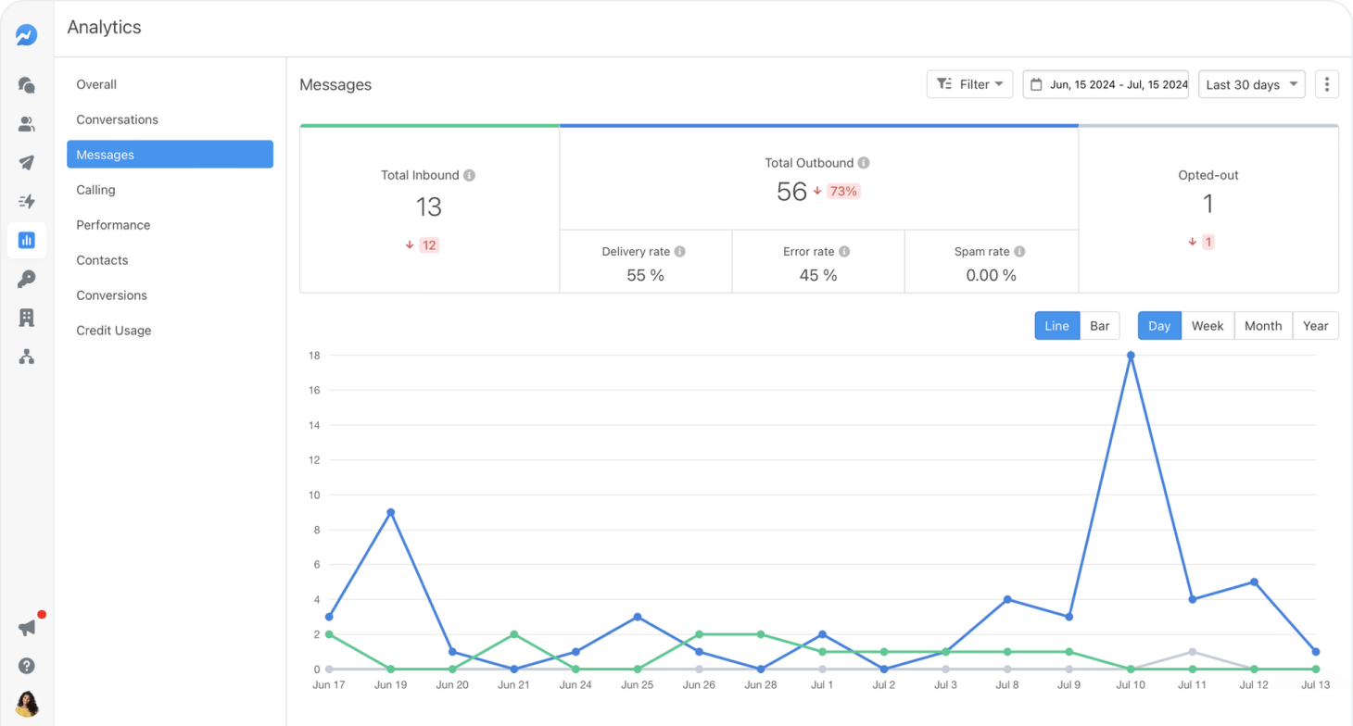Switch chart to Line view
This screenshot has width=1353, height=726.
pyautogui.click(x=1057, y=326)
